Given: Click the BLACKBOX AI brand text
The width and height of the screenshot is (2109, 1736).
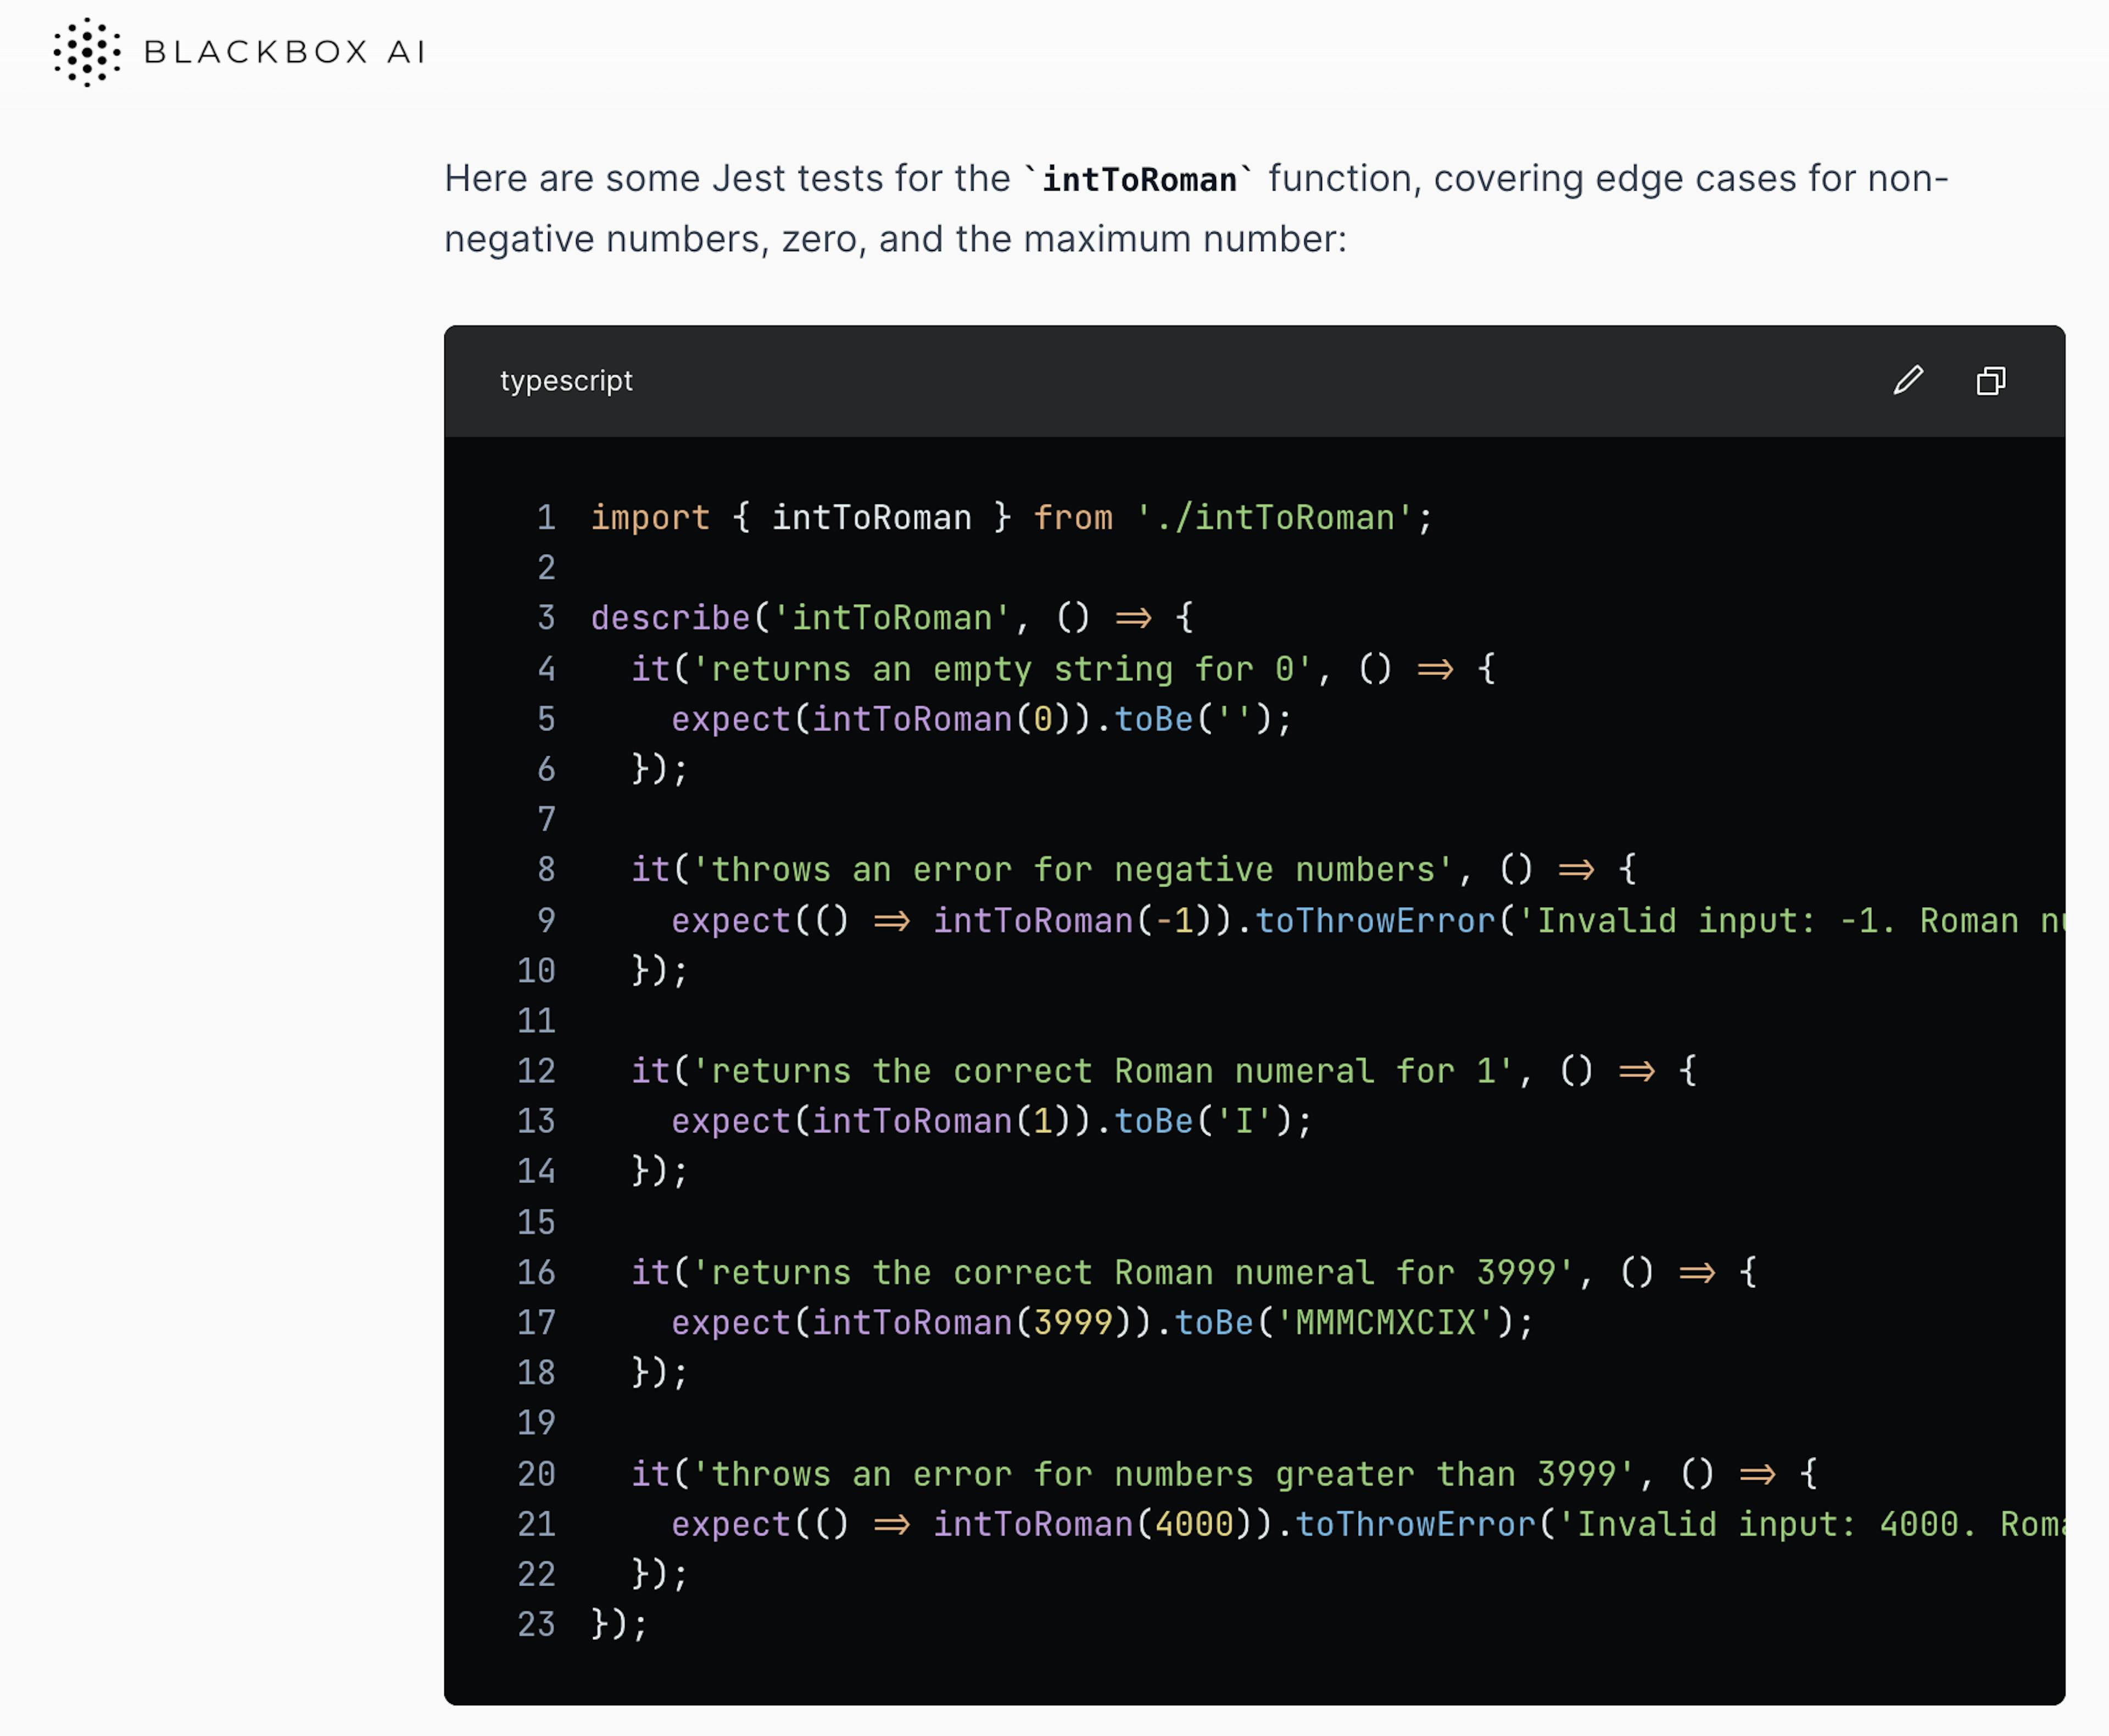Looking at the screenshot, I should [x=285, y=52].
